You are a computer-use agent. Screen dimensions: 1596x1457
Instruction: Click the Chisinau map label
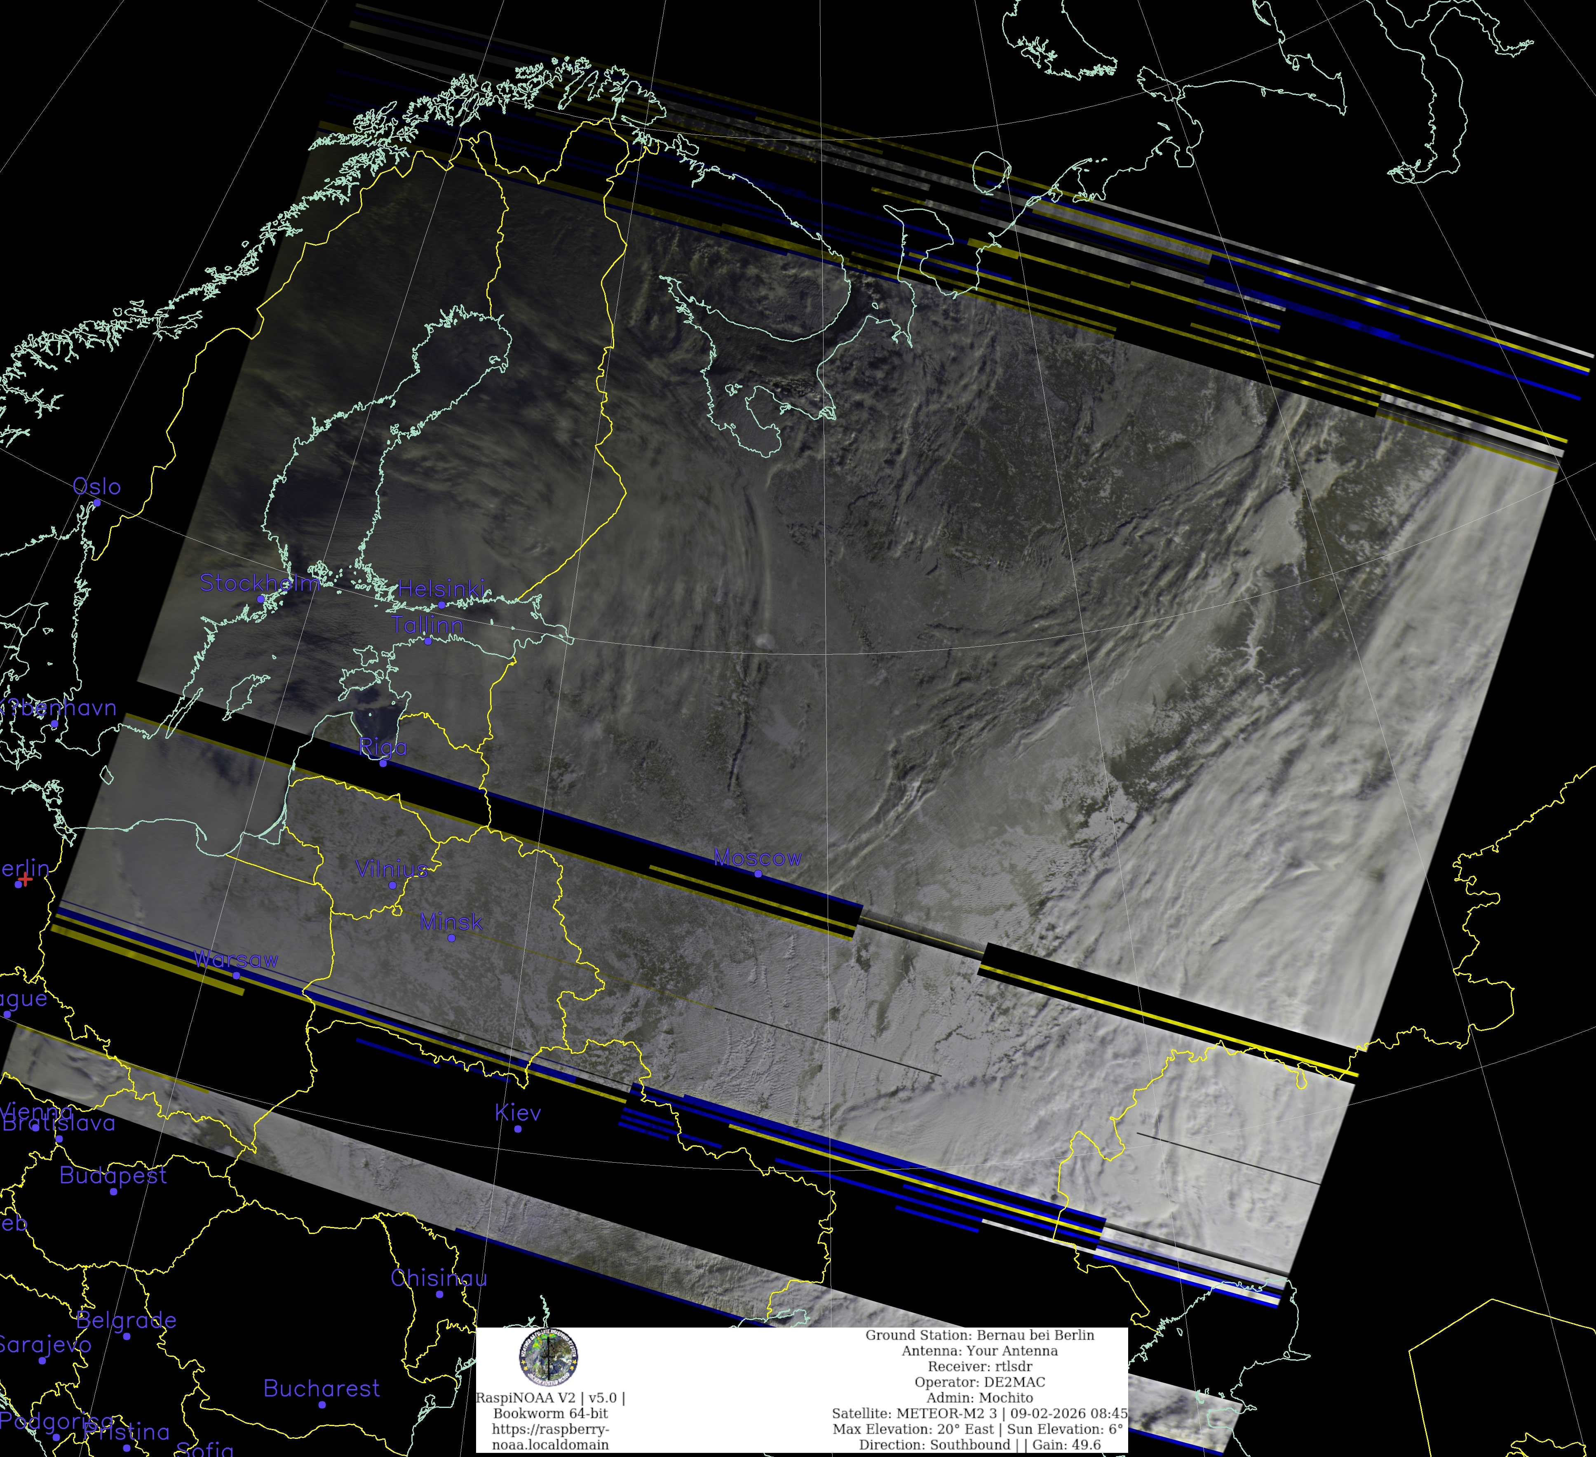coord(439,1278)
